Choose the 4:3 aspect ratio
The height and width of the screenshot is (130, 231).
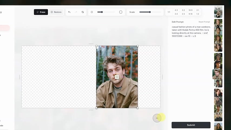(x=176, y=10)
